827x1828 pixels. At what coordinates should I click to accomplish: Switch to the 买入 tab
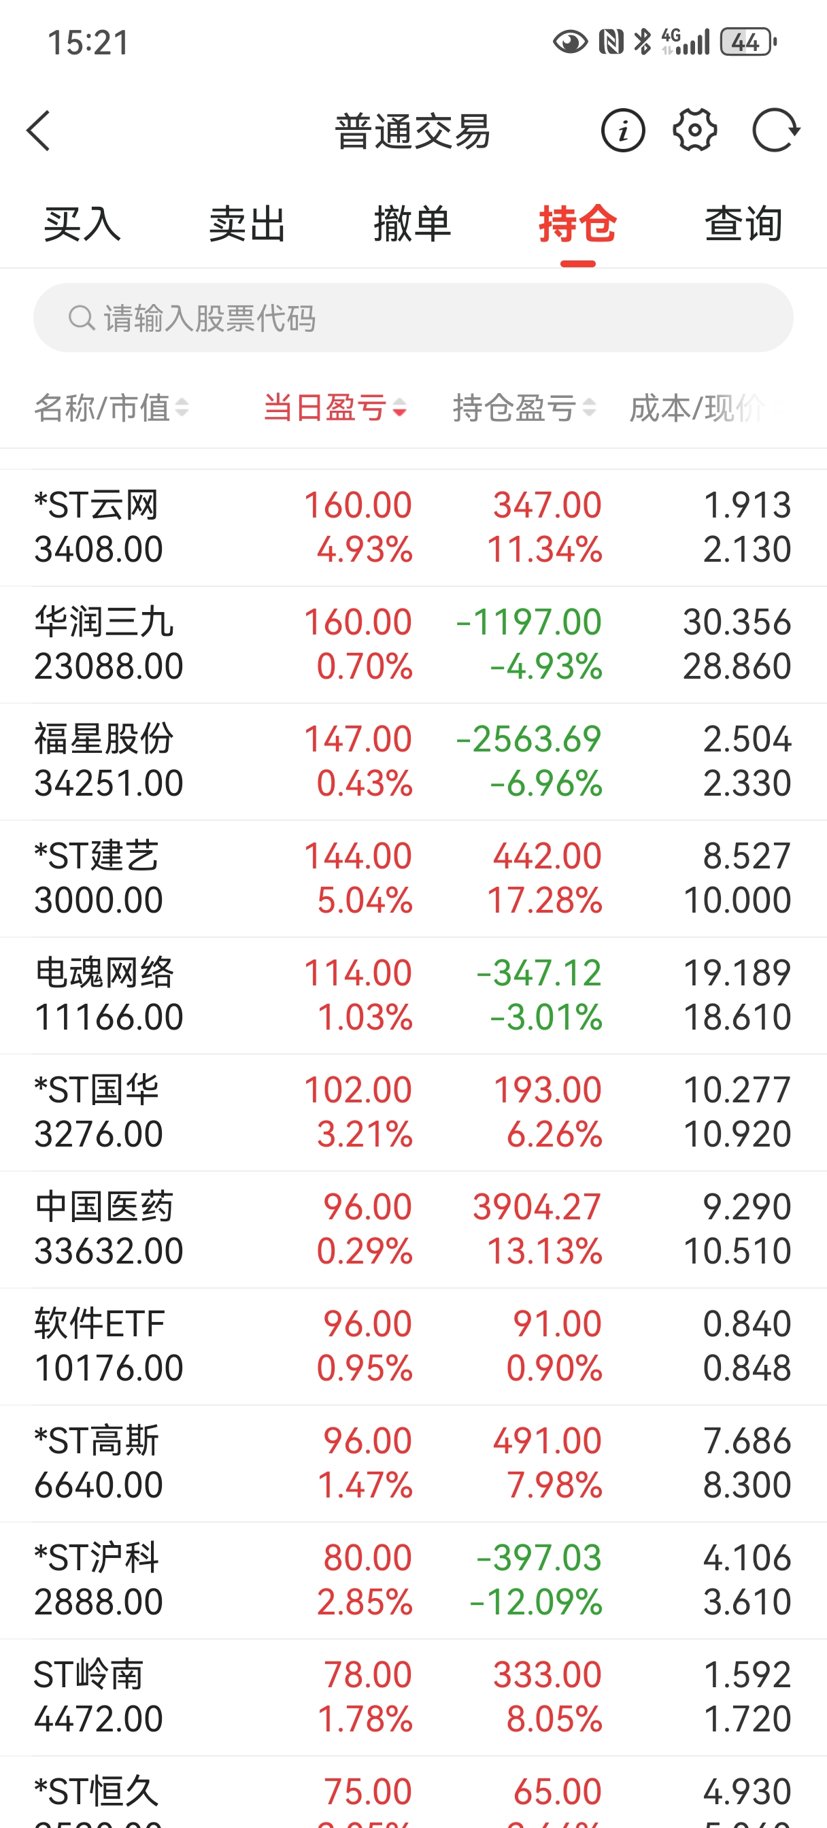pos(82,224)
